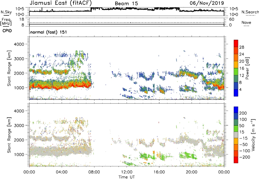Click the '16:00' time axis label

[x=159, y=172]
